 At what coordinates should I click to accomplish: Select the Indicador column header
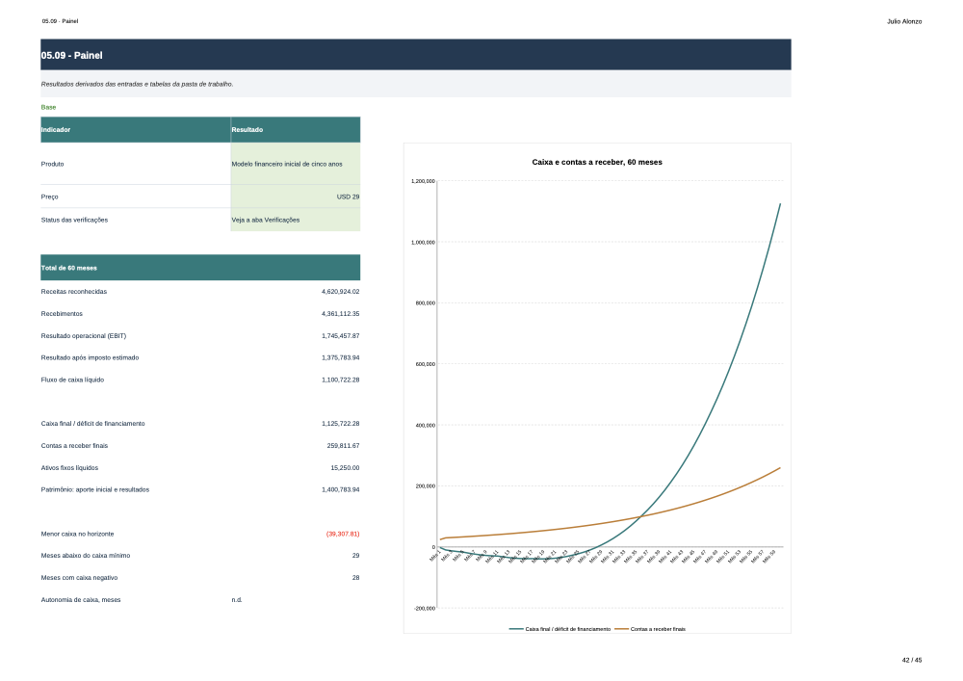click(x=136, y=130)
